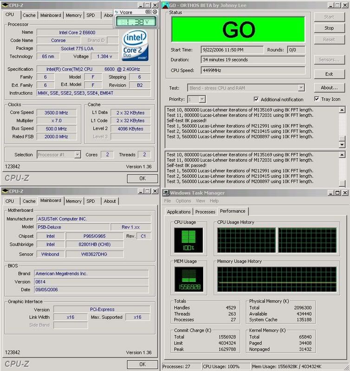Viewport: 350px width, 371px height.
Task: Click the Voltage value 1.384 v
Action: (104, 56)
